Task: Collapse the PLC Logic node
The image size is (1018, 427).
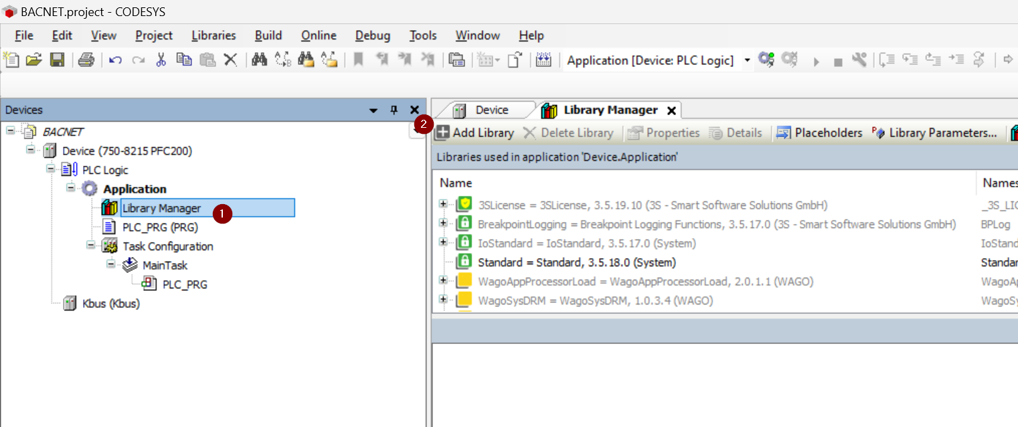Action: 51,168
